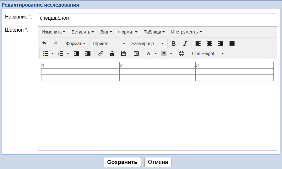This screenshot has height=169, width=282.
Task: Open the Таблица menu
Action: pyautogui.click(x=154, y=32)
